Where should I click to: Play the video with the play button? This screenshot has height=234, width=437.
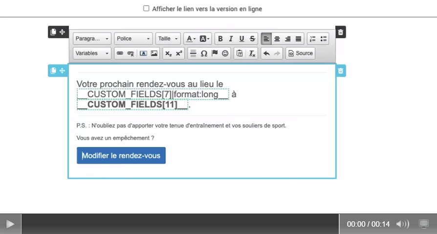point(10,224)
